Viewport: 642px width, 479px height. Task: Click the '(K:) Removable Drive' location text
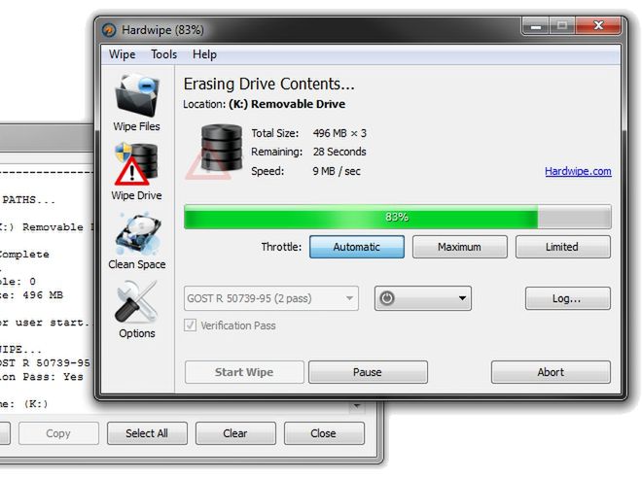pyautogui.click(x=287, y=104)
